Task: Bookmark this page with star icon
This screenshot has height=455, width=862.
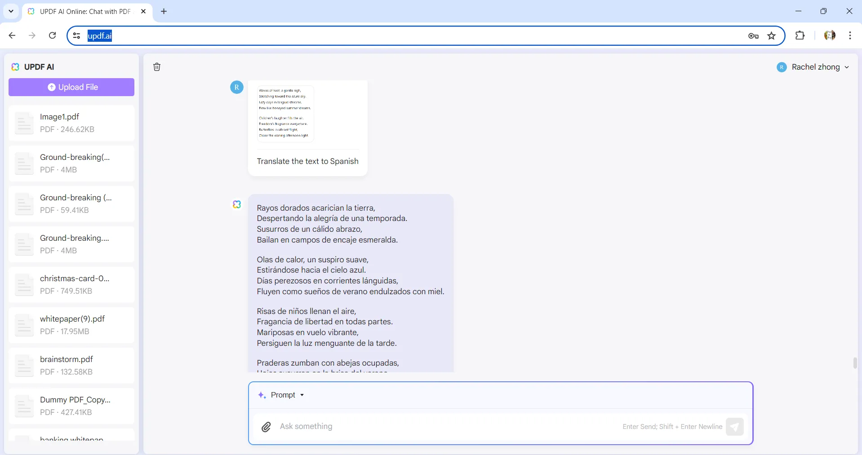Action: [x=772, y=36]
